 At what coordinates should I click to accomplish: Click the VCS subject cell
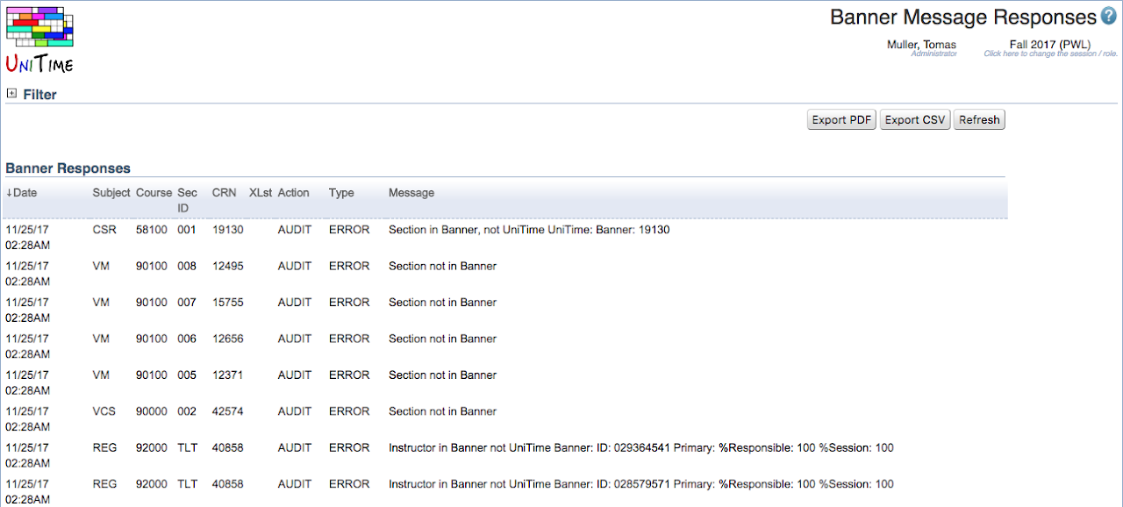pos(104,411)
